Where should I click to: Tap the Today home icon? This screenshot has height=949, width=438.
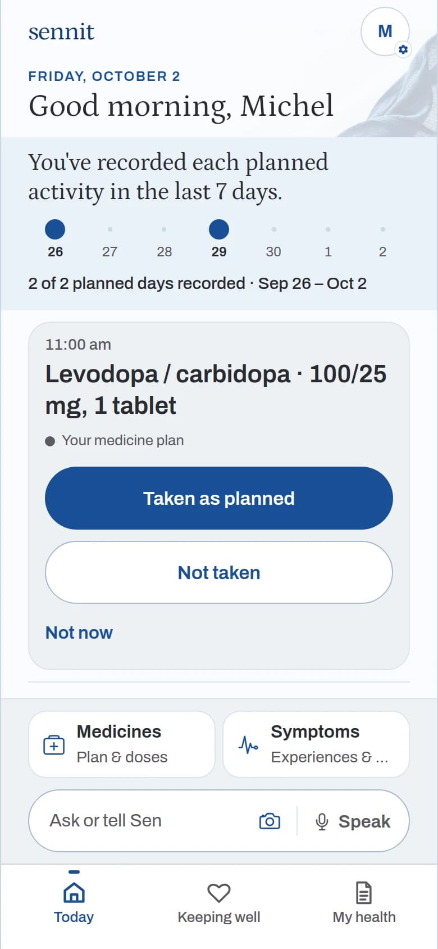click(74, 893)
